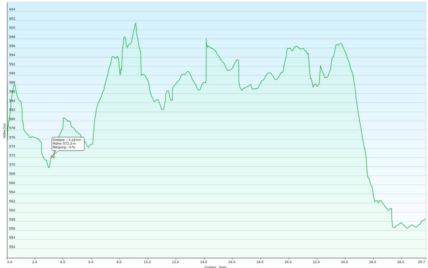Image resolution: width=428 pixels, height=268 pixels.
Task: Select the 604 elevation axis label
Action: (x=12, y=10)
